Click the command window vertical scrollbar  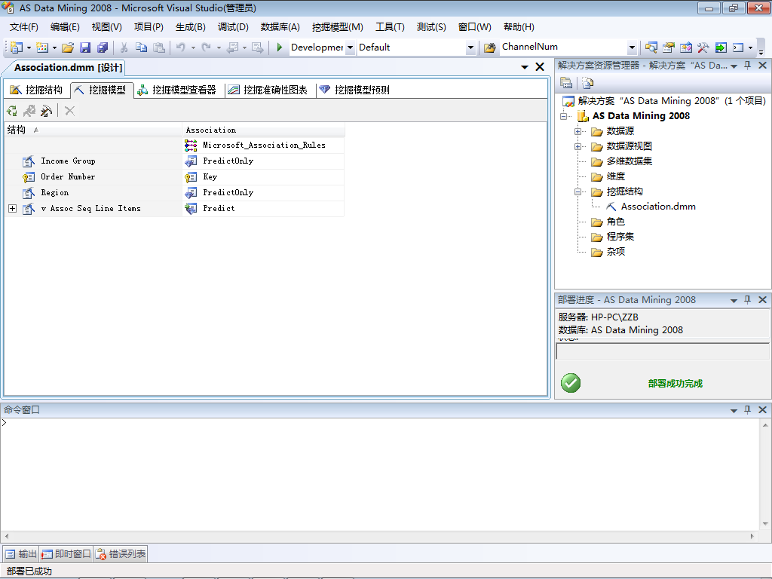tap(765, 474)
